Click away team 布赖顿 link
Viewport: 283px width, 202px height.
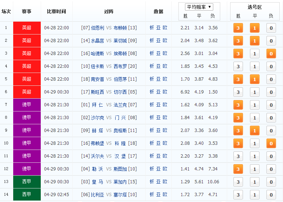(x=120, y=28)
